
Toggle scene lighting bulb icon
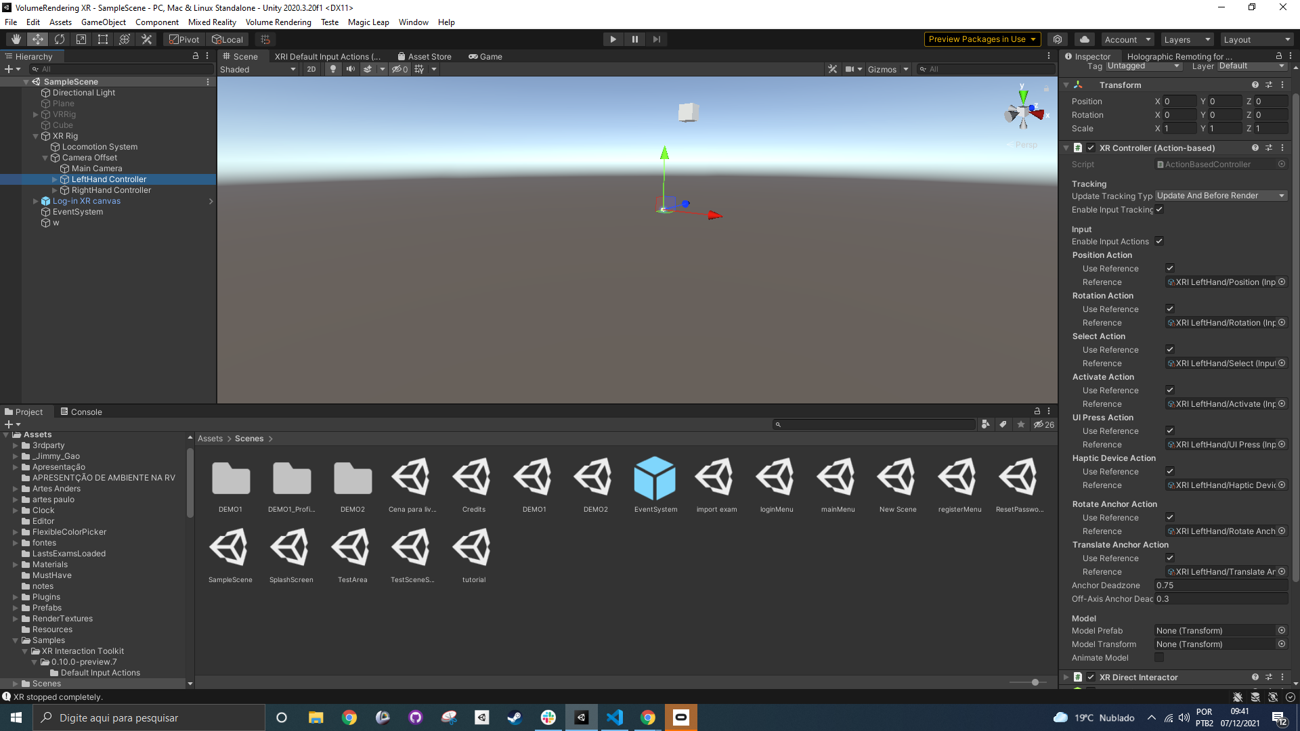coord(332,69)
